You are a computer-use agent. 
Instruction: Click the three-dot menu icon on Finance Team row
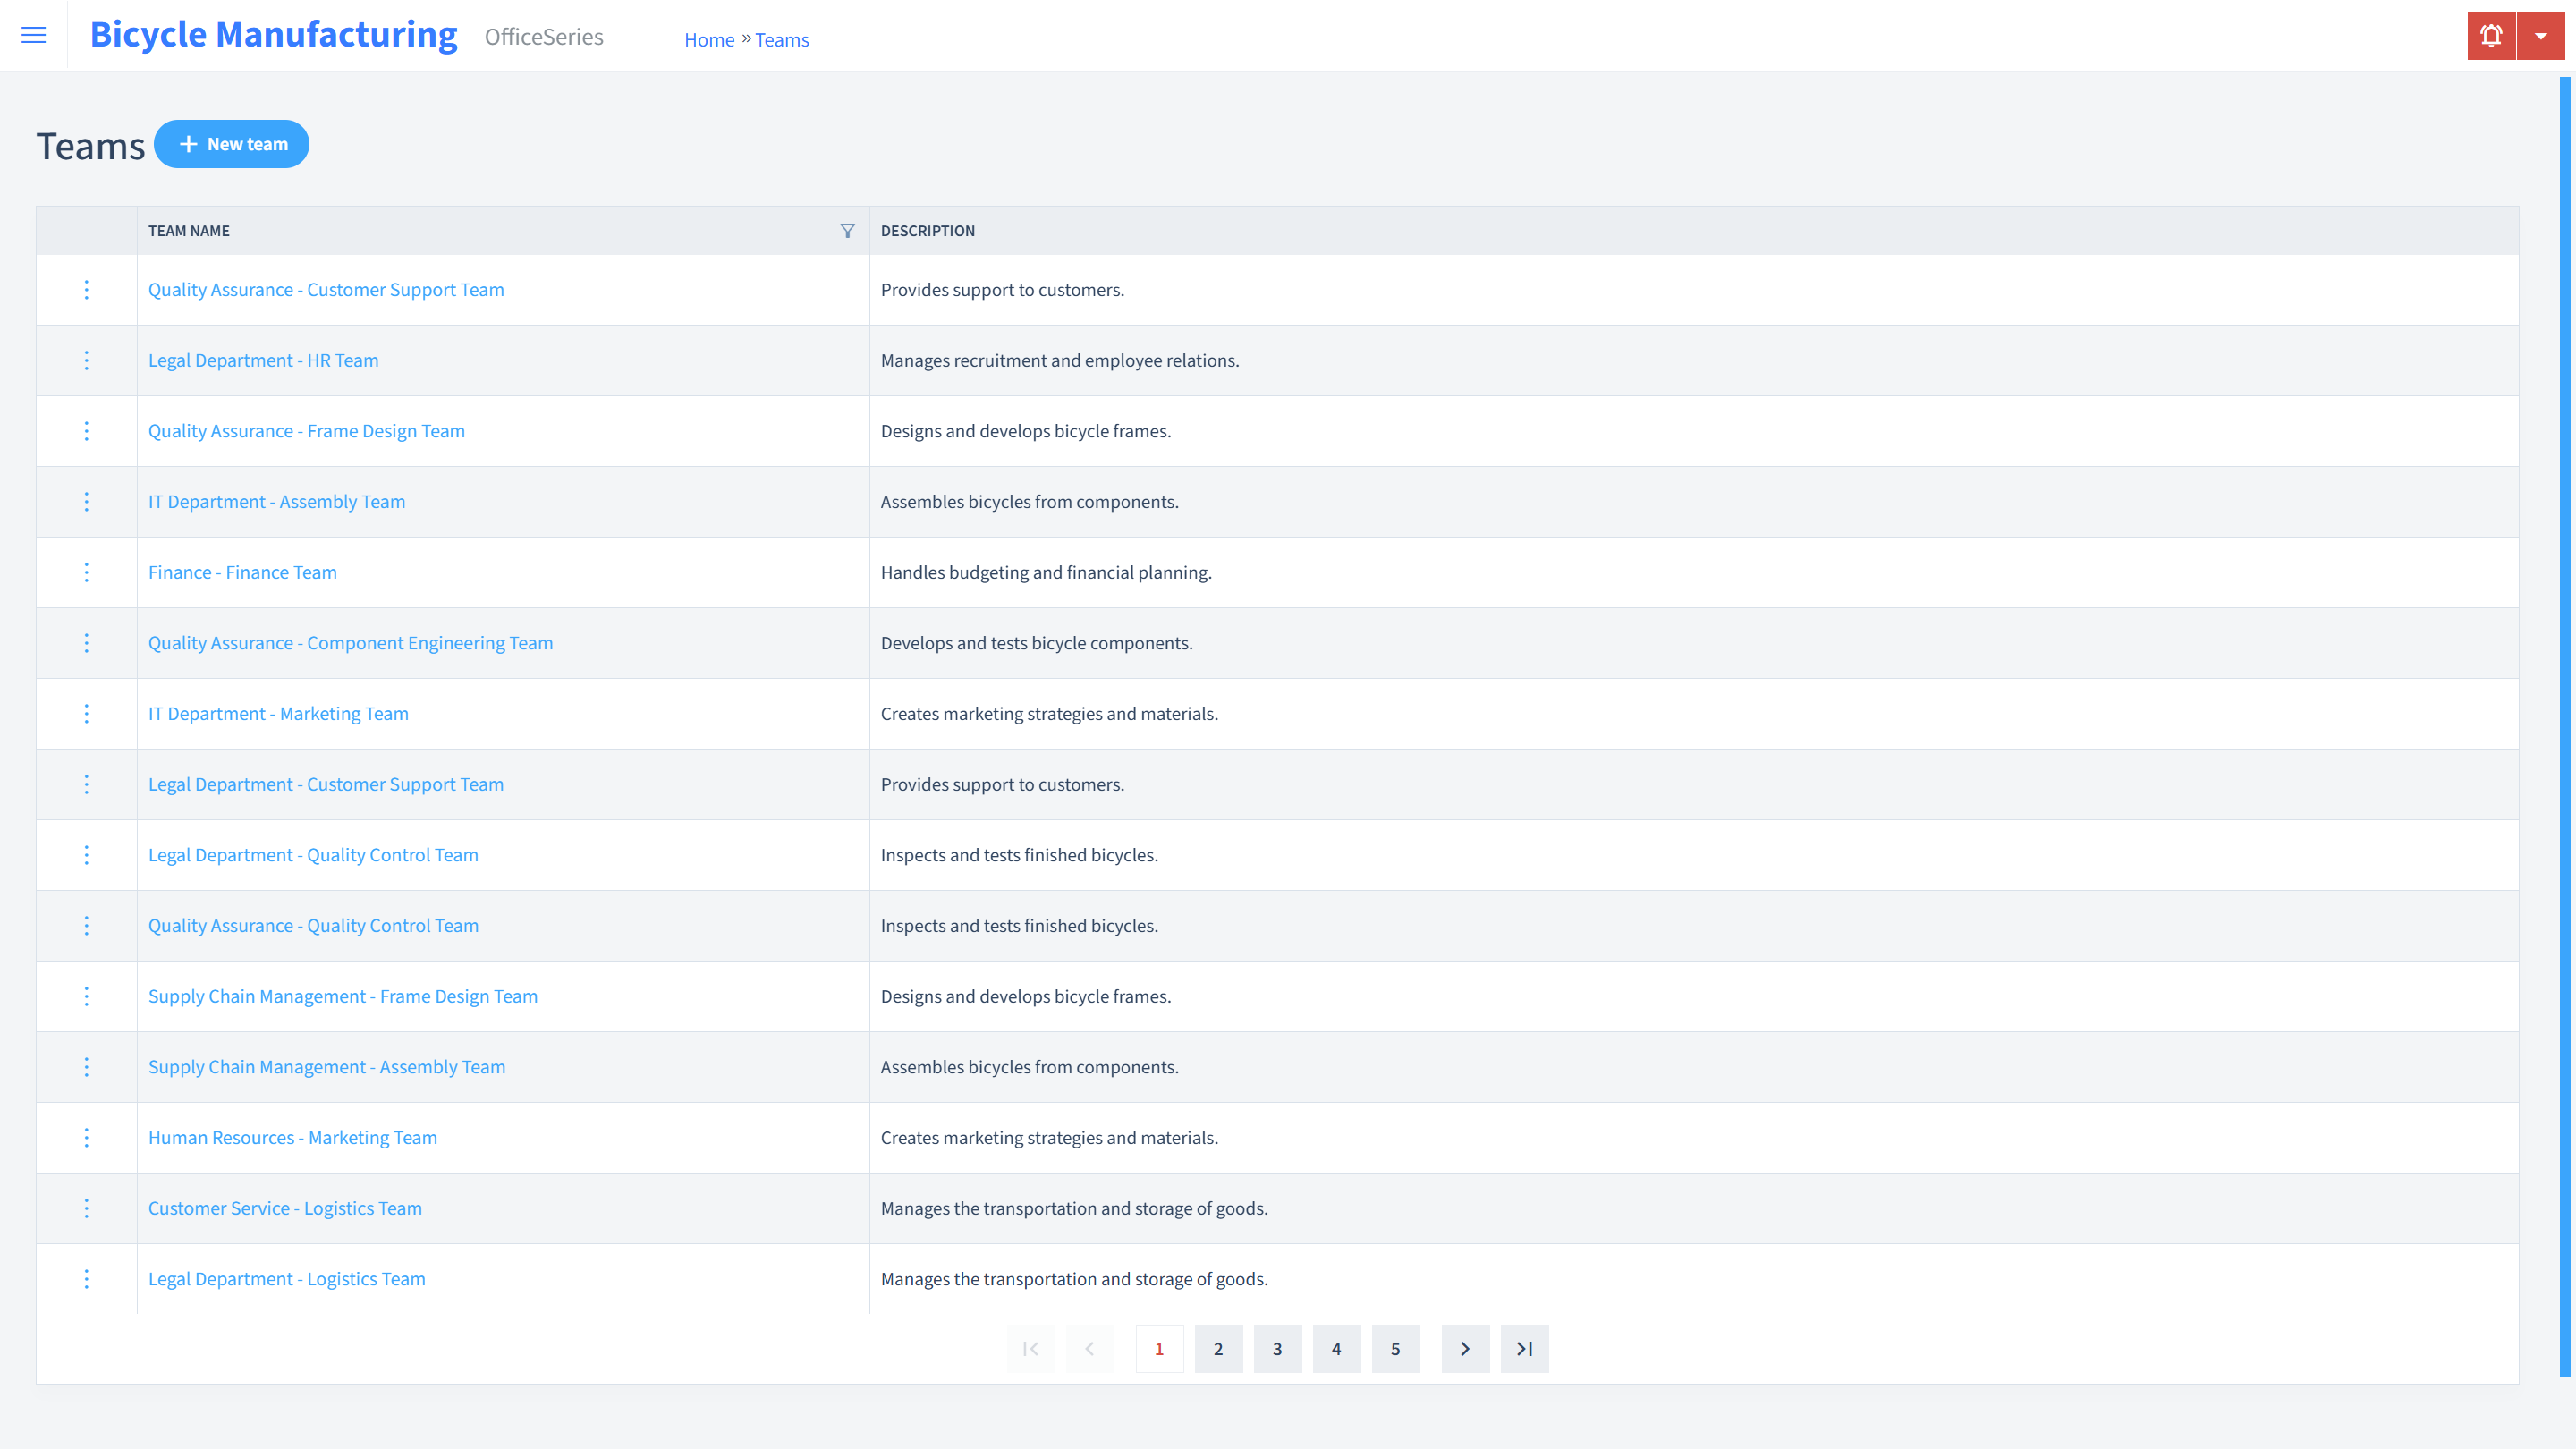click(87, 572)
